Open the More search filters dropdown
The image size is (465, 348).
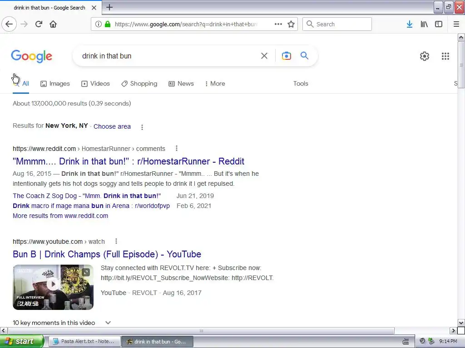click(215, 83)
